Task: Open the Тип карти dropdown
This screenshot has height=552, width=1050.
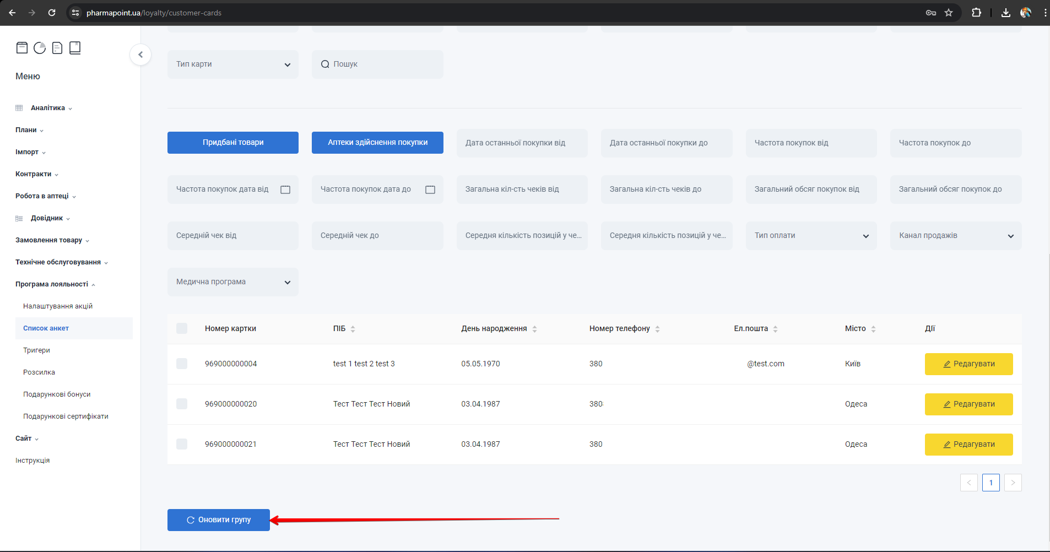Action: tap(233, 64)
